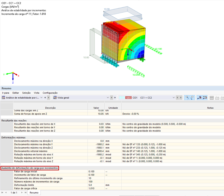224x196 pixels.
Task: Click the ULS badge in combination selector
Action: (x=128, y=98)
